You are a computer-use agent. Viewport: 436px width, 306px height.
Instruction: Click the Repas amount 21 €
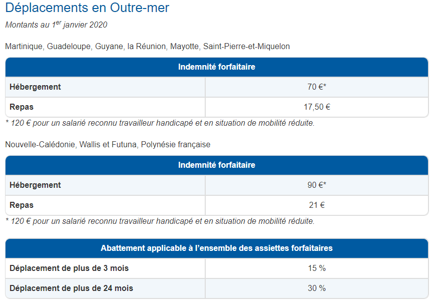click(x=316, y=205)
